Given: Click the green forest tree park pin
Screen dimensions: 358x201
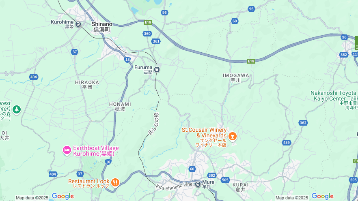Looking at the screenshot, I should tap(16, 110).
